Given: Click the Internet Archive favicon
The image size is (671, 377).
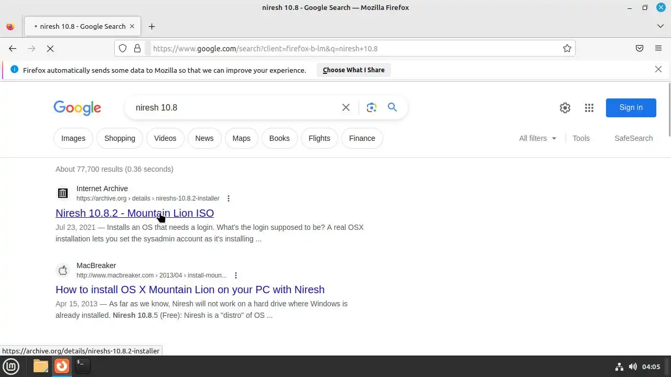Looking at the screenshot, I should [x=63, y=193].
